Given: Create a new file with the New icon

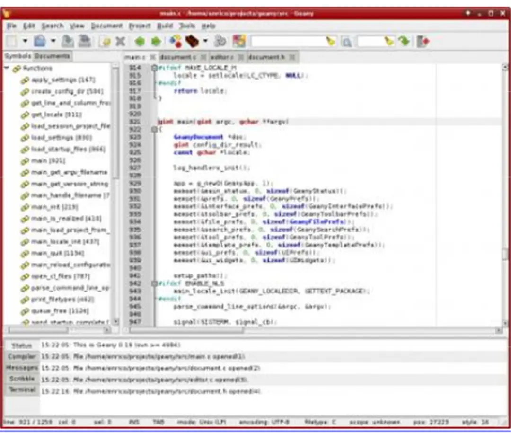Looking at the screenshot, I should 12,42.
